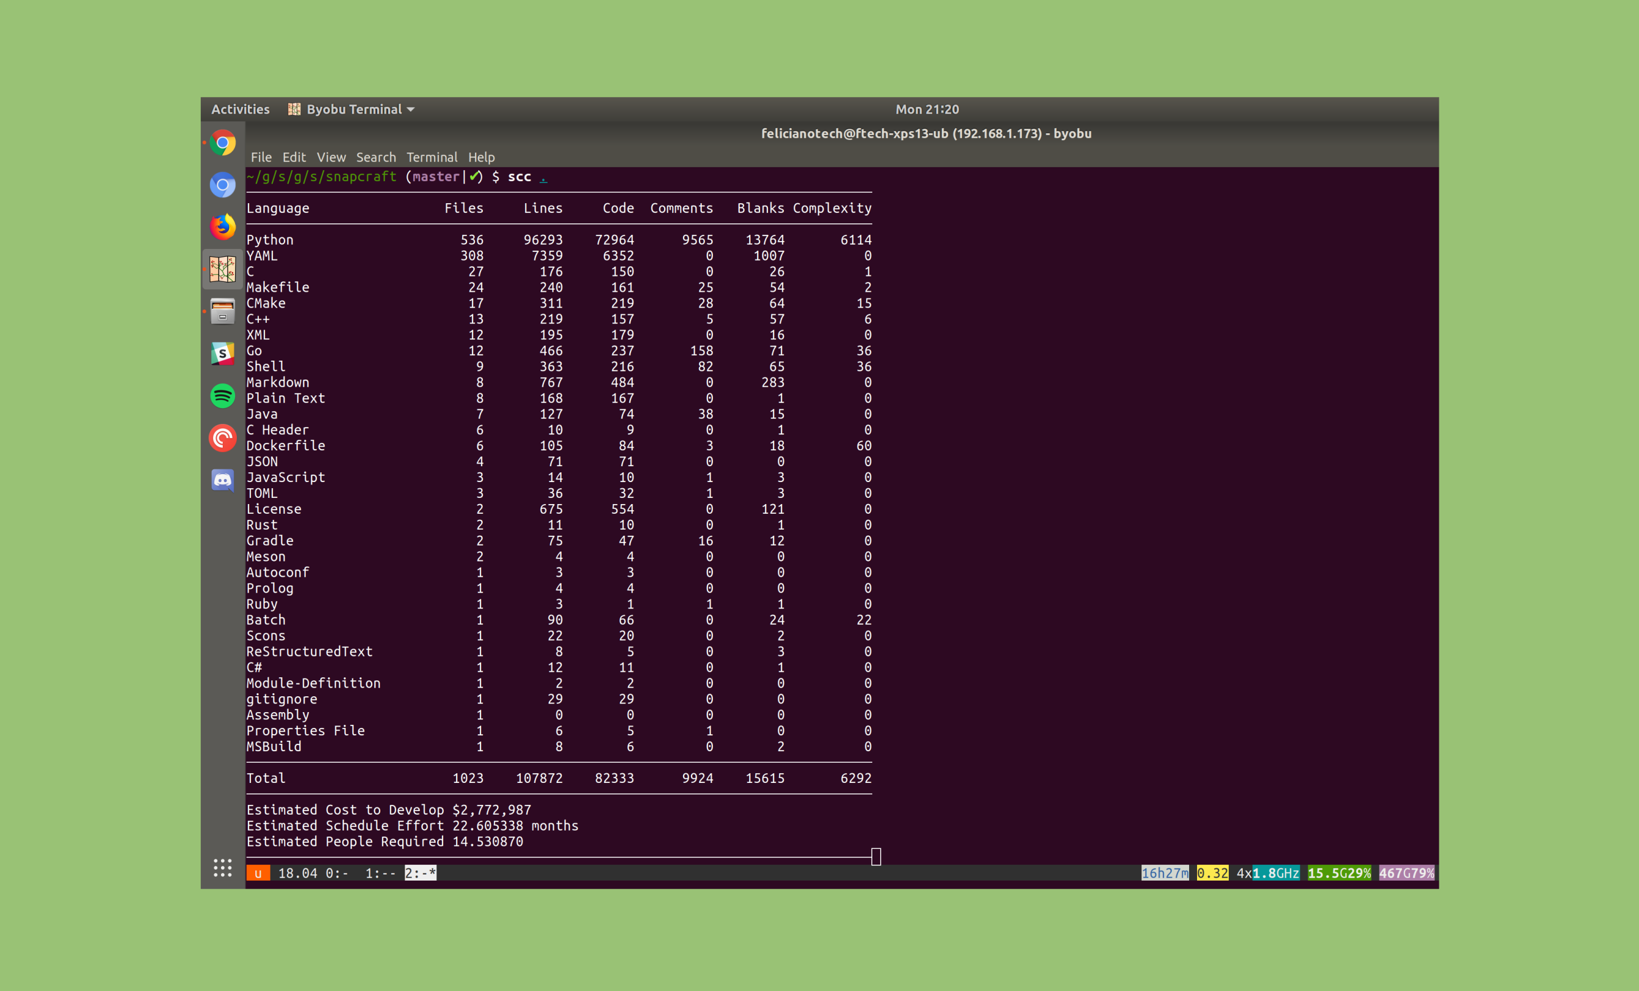Click the disk usage 467G79% indicator
This screenshot has height=991, width=1639.
click(1406, 873)
